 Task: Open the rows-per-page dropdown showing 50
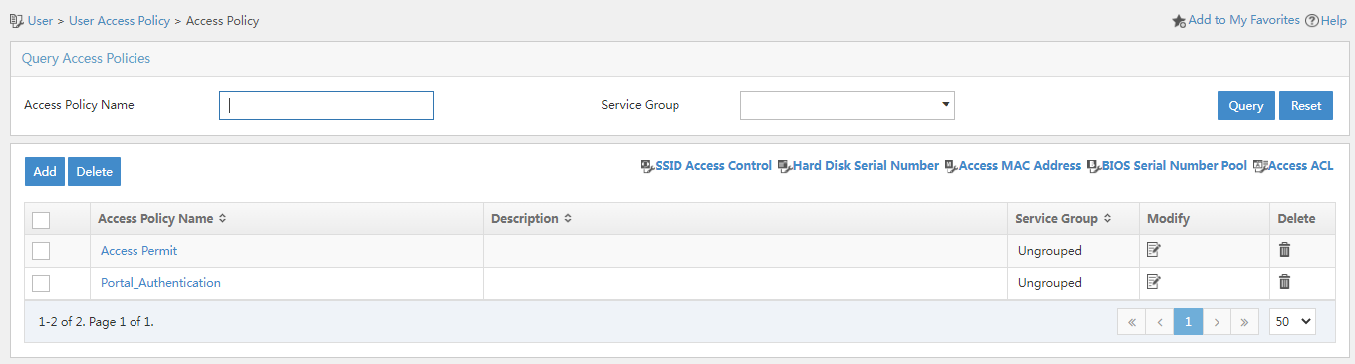coord(1293,321)
